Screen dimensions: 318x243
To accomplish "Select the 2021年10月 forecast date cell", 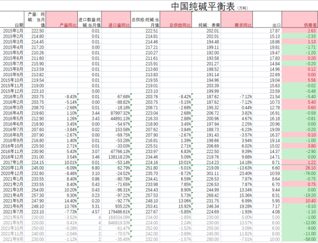I will coord(12,228).
